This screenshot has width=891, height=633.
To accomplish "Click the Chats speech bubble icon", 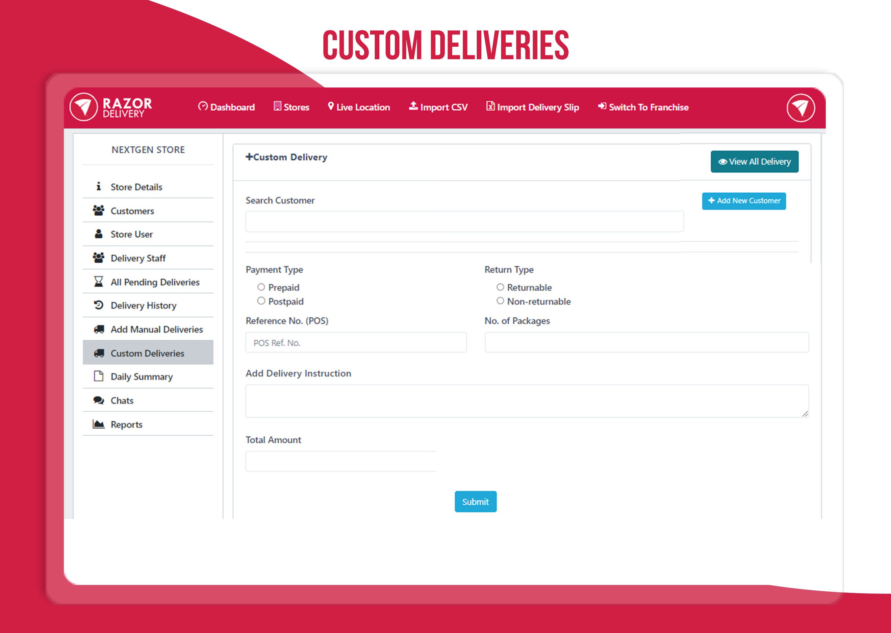I will (99, 400).
